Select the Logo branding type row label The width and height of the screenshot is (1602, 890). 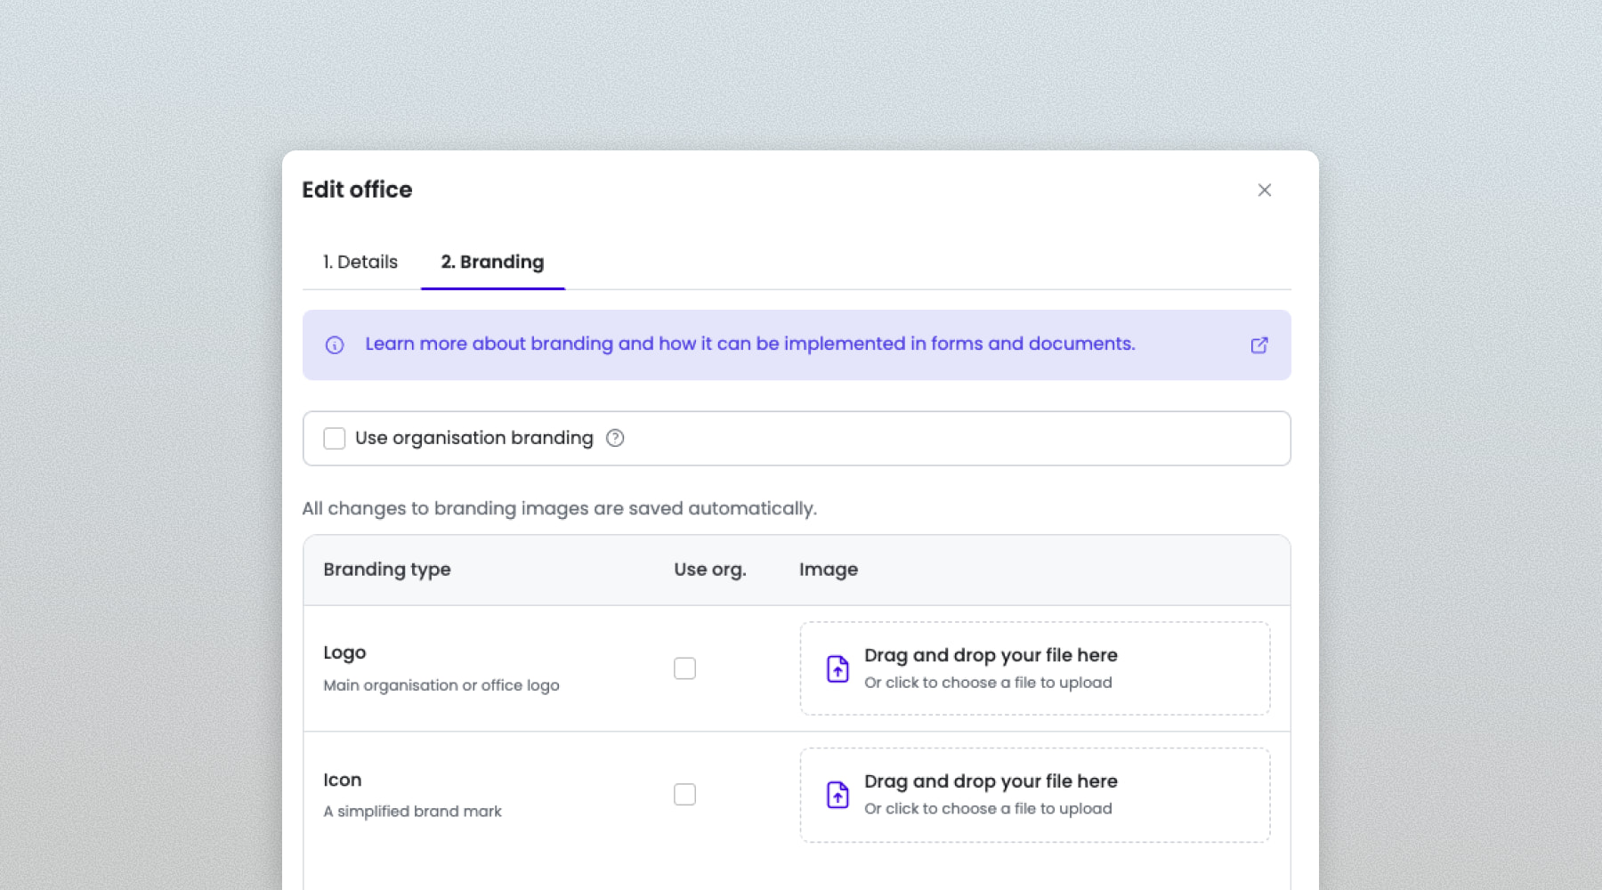click(x=344, y=652)
